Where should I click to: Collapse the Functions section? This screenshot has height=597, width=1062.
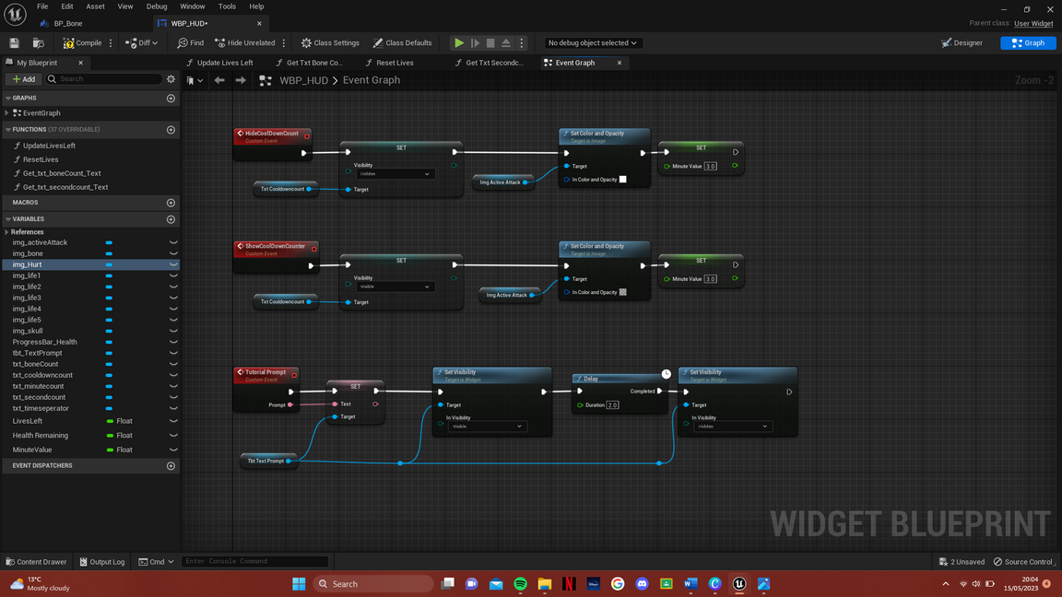[8, 129]
